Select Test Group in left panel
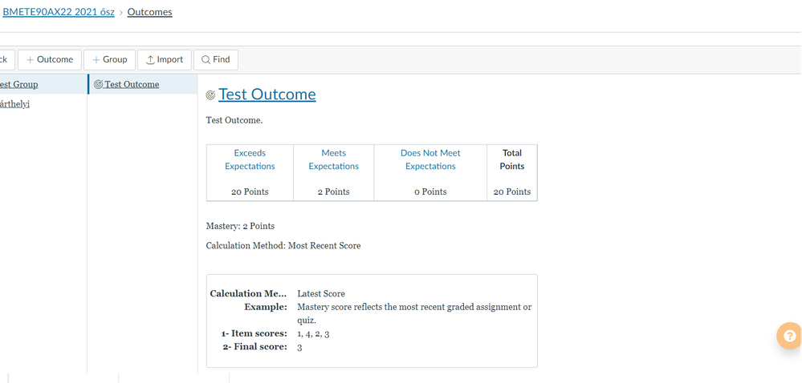The width and height of the screenshot is (802, 383). (19, 84)
